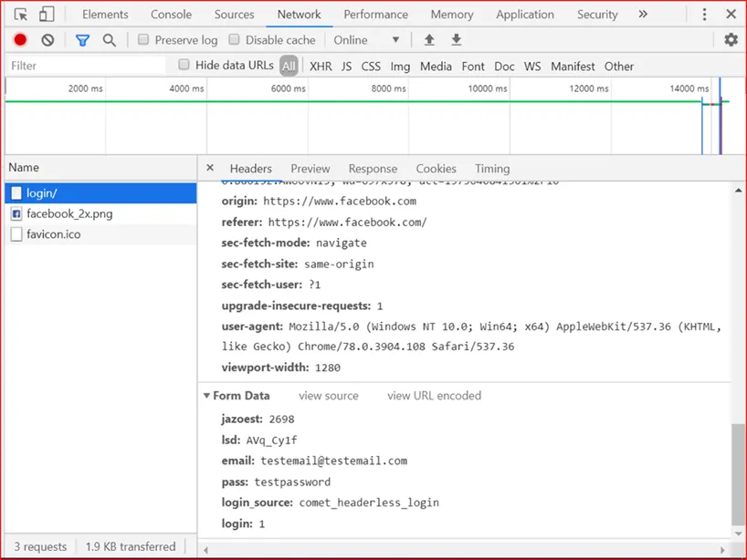Open the Response sub-tab
This screenshot has width=747, height=560.
click(x=373, y=169)
